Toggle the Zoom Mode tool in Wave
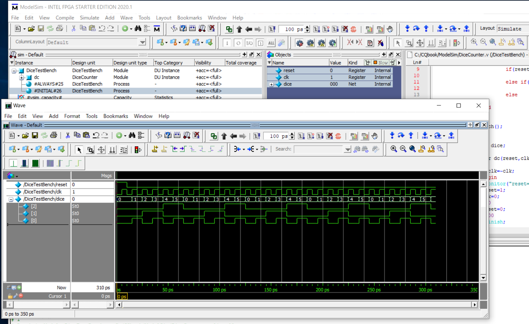Screen dimensions: 529x324 click(x=91, y=150)
